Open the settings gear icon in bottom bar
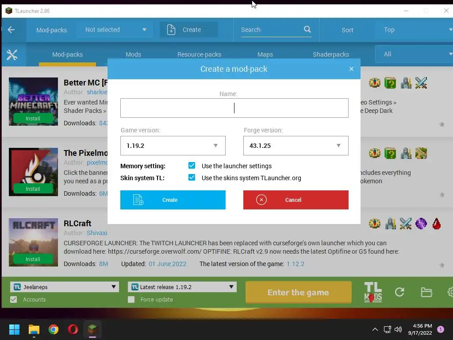The height and width of the screenshot is (340, 453). (x=450, y=292)
